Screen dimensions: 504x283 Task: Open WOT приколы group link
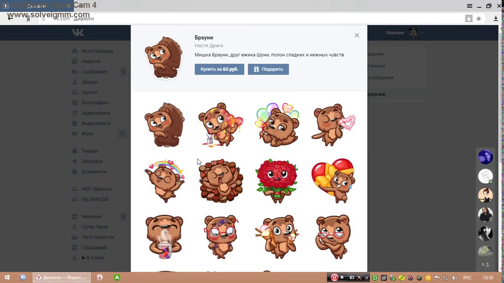pos(97,189)
